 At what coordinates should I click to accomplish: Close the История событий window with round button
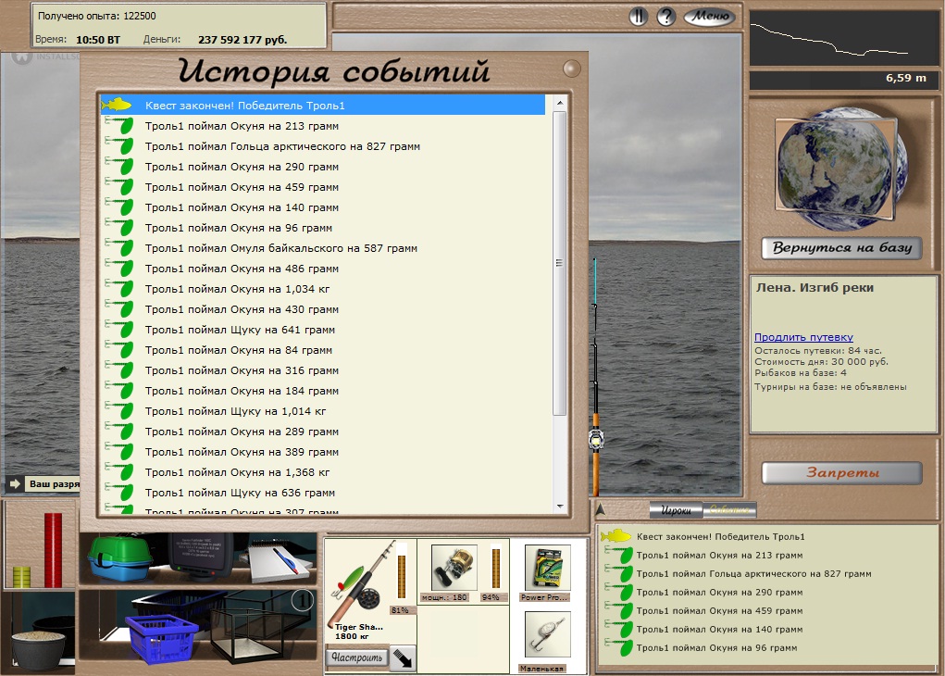tap(571, 69)
